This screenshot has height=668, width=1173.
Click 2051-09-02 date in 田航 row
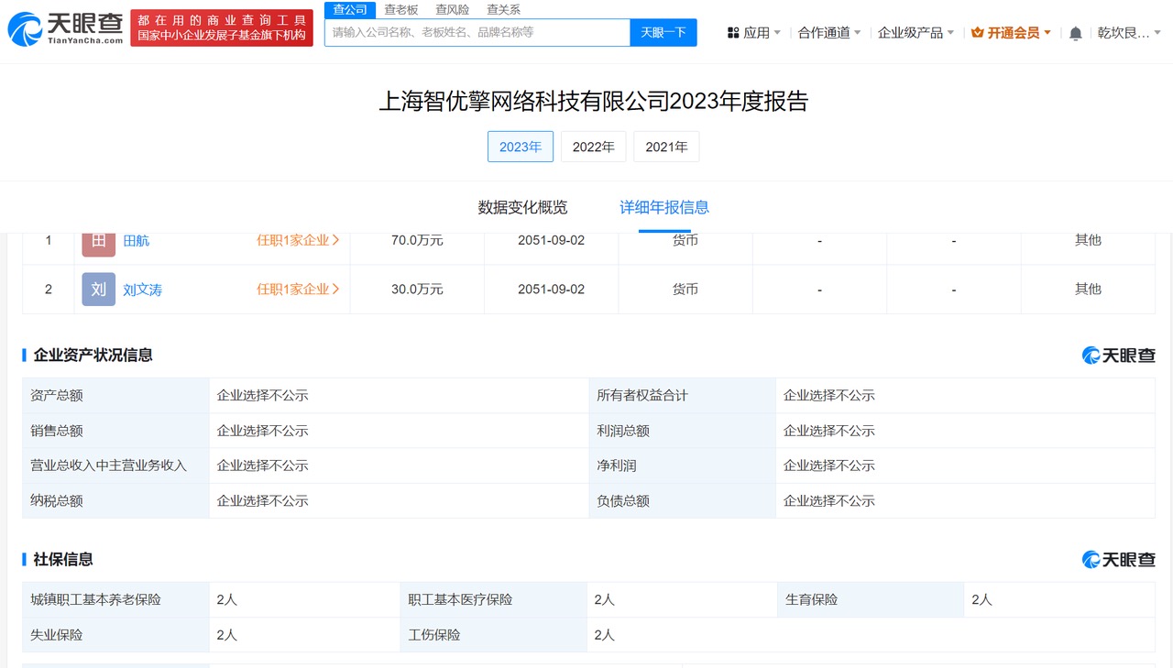click(x=551, y=240)
